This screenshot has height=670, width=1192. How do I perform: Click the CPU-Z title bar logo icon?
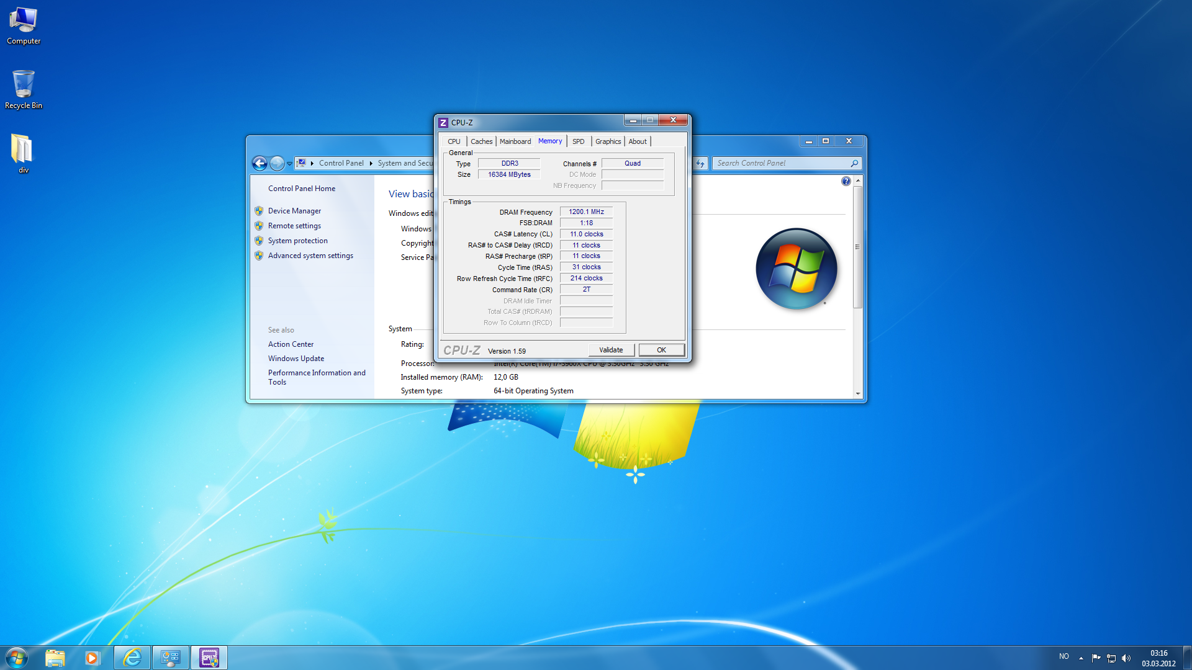pos(443,123)
